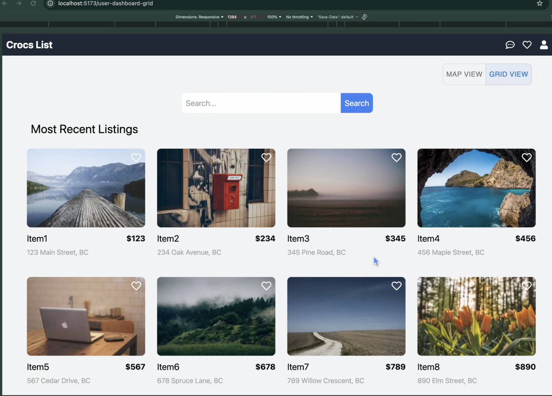552x396 pixels.
Task: Click the blue Search button
Action: [x=356, y=103]
